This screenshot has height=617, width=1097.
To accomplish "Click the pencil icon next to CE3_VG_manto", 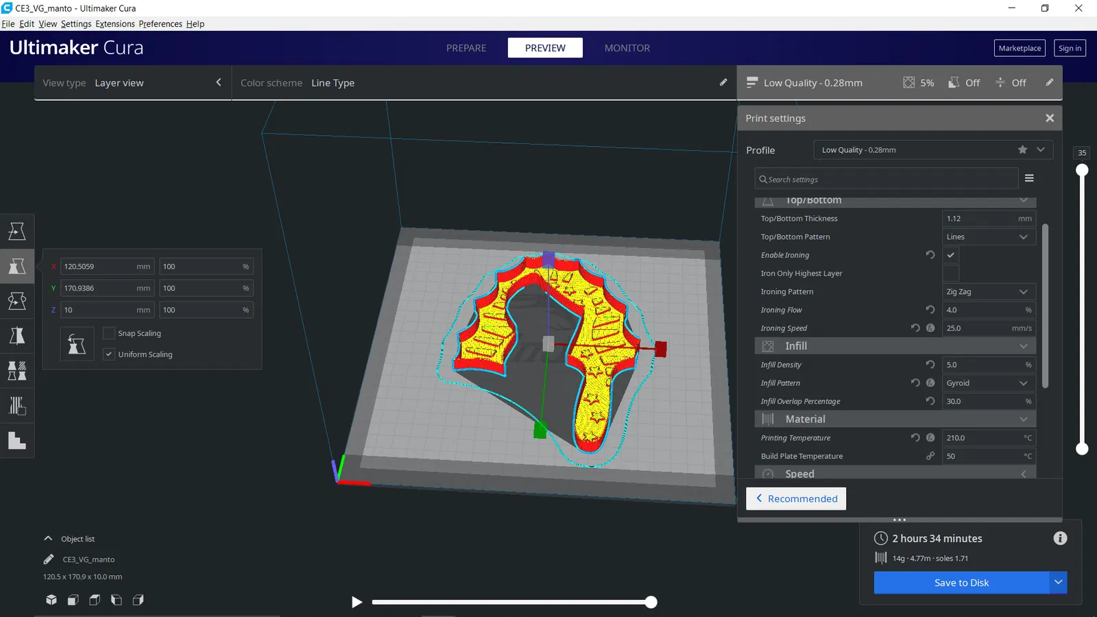I will pos(49,559).
